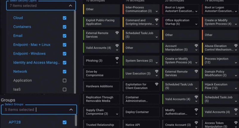
Task: Click the Other card in first column
Action: 102,9
